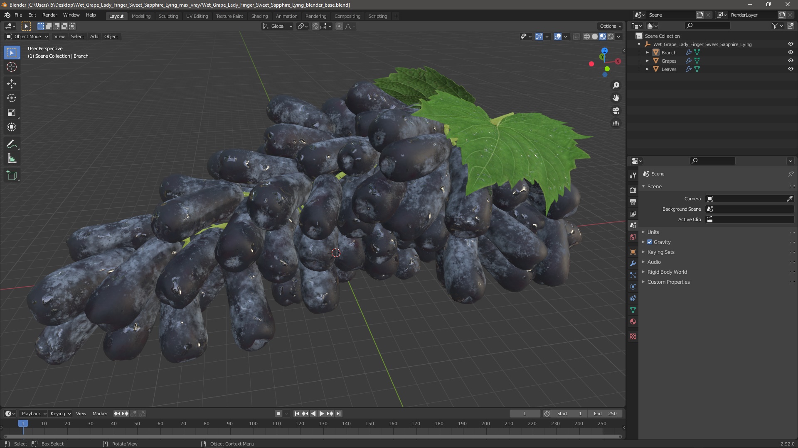Open the Object Mode dropdown
798x448 pixels.
[27, 37]
